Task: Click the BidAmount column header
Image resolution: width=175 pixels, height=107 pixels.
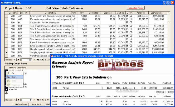Action: click(156, 13)
